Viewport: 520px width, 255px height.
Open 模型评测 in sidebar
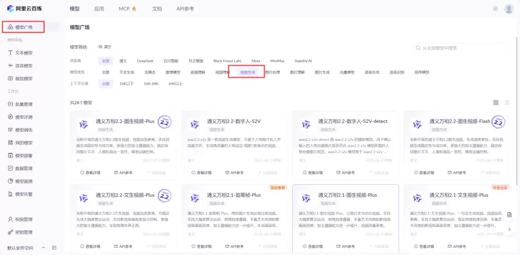21,117
